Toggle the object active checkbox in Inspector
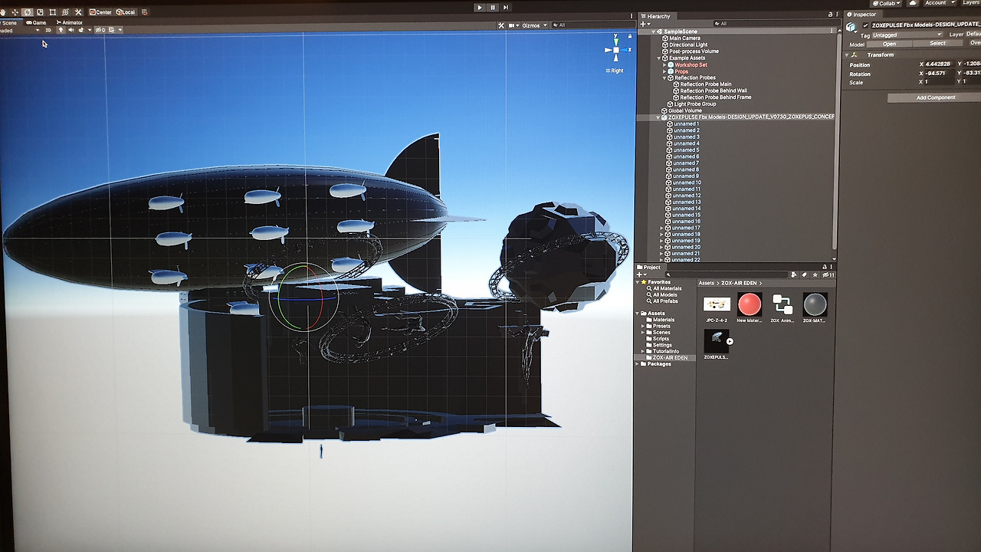This screenshot has width=981, height=552. [x=866, y=25]
